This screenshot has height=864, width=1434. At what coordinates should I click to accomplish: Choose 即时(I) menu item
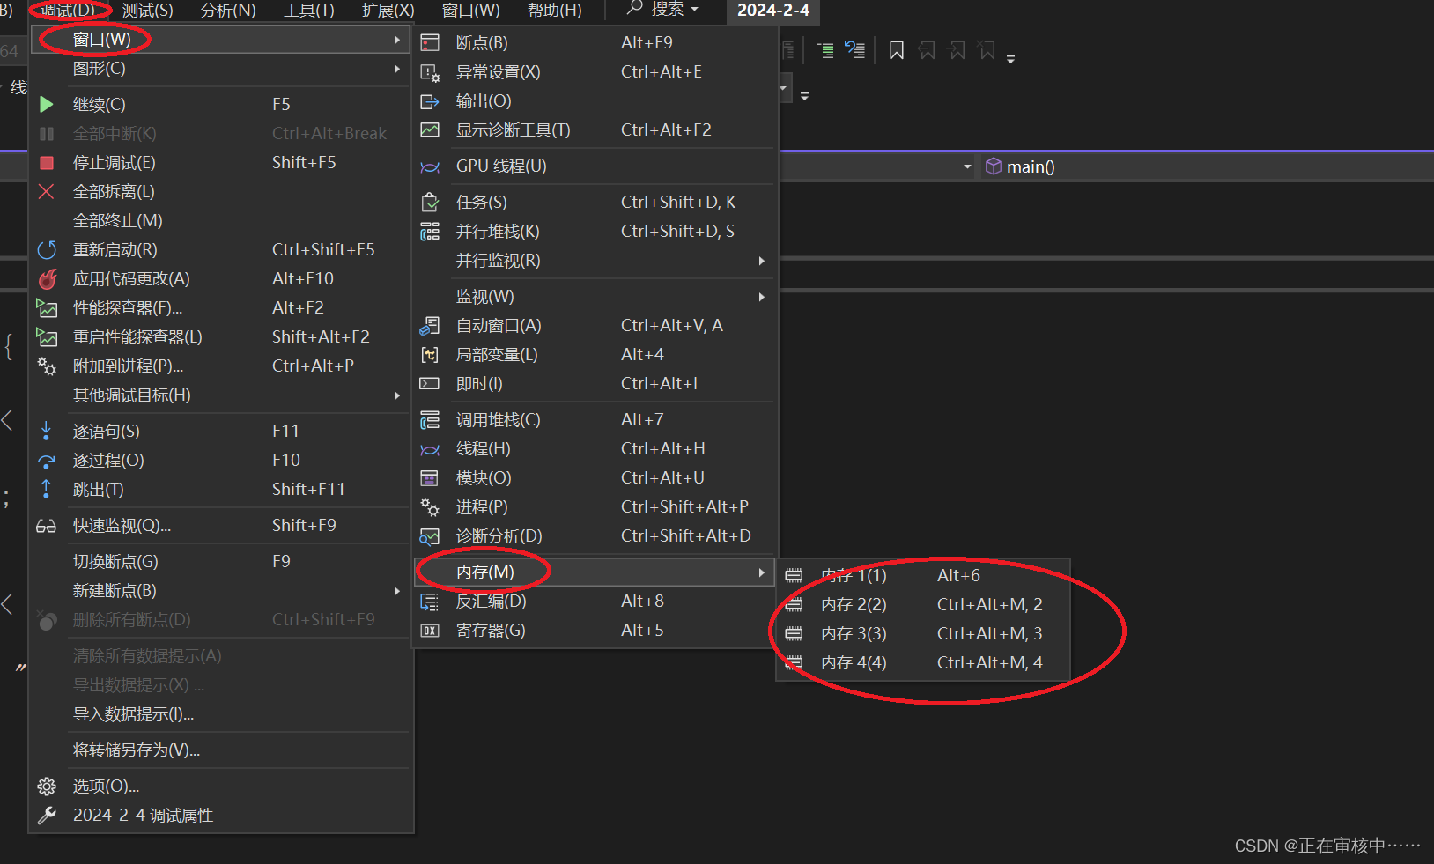[x=595, y=384]
